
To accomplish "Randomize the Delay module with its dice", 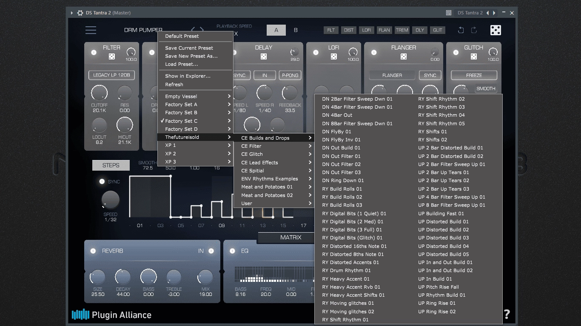I will (264, 56).
